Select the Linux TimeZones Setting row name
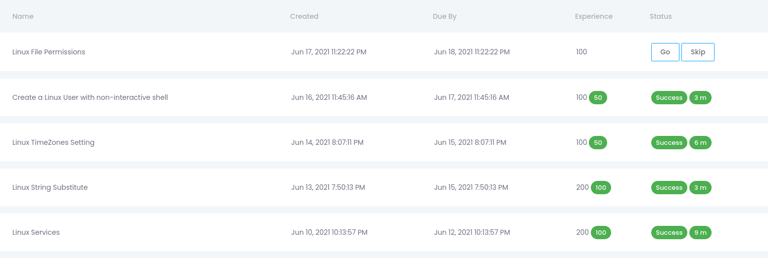 coord(53,142)
